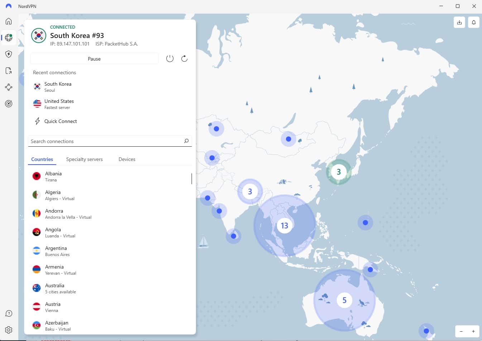Click the South Korea flag in status header
Image resolution: width=482 pixels, height=341 pixels.
click(39, 35)
